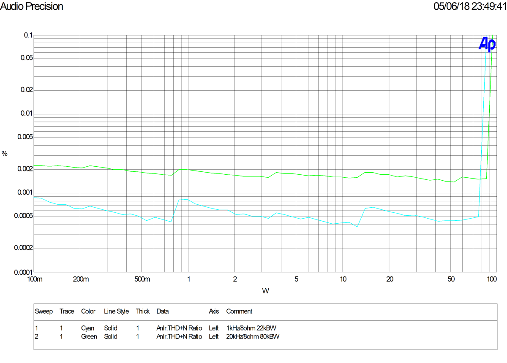Click Anlr.THD+N Ratio in the Cyan row
Screen dimensions: 507x363
click(x=179, y=328)
